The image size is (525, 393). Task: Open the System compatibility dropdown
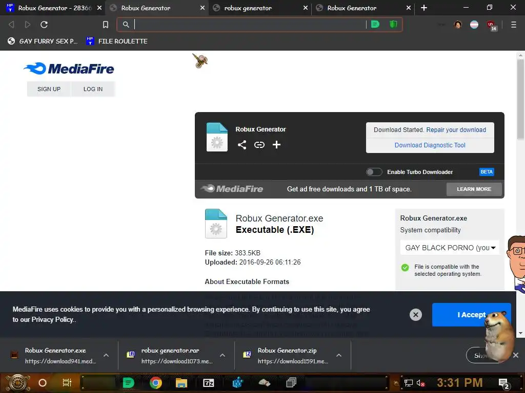pyautogui.click(x=450, y=248)
